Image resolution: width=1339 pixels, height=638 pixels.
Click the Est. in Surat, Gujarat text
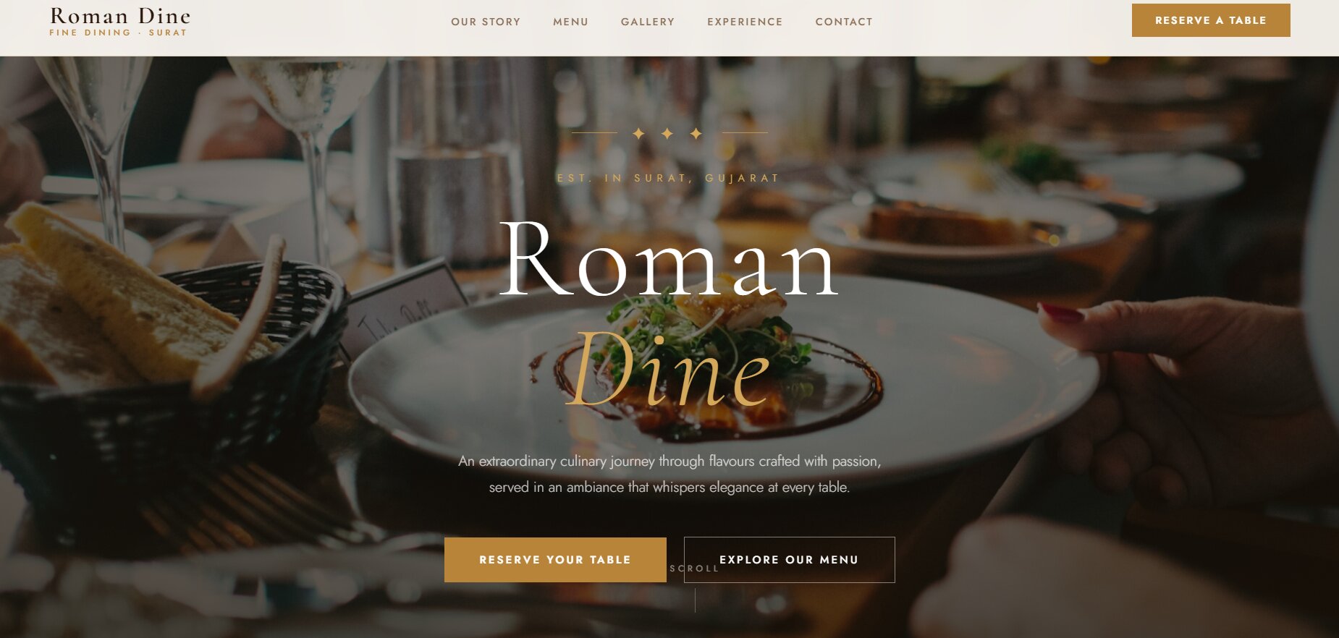point(668,178)
